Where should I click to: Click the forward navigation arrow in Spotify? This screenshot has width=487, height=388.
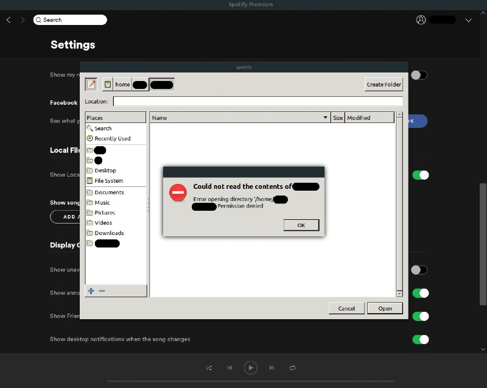23,20
